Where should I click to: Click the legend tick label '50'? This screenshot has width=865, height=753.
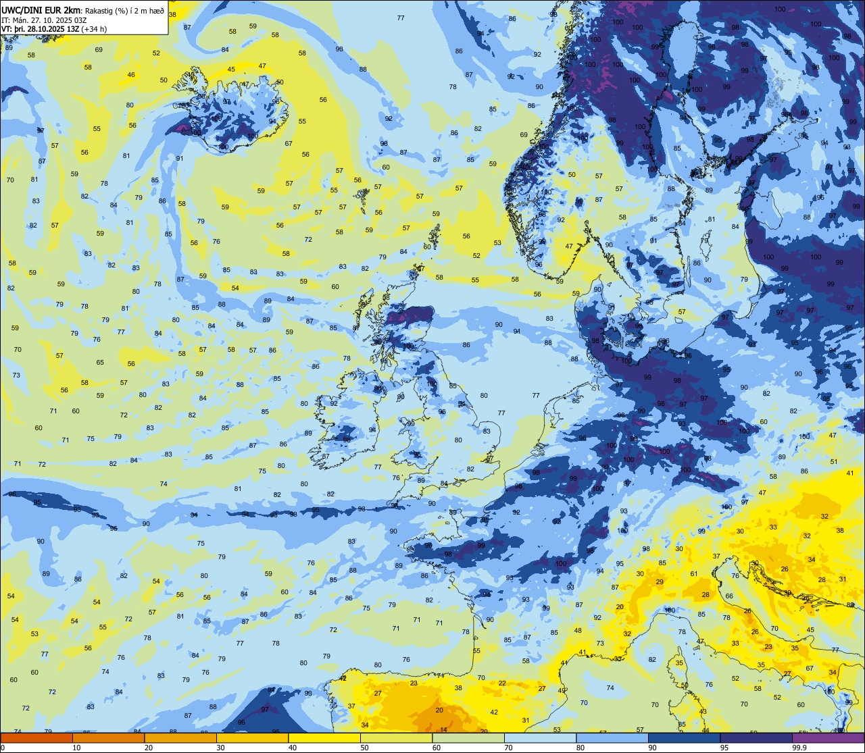(x=364, y=748)
